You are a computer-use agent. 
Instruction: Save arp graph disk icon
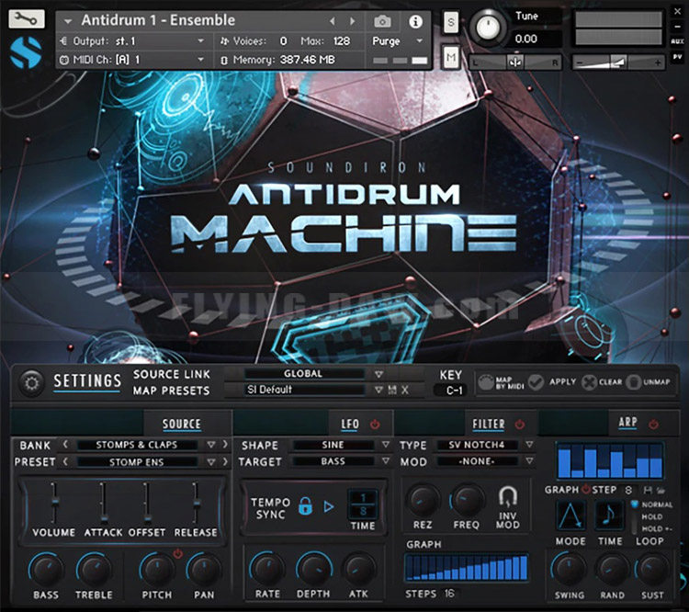tap(648, 490)
